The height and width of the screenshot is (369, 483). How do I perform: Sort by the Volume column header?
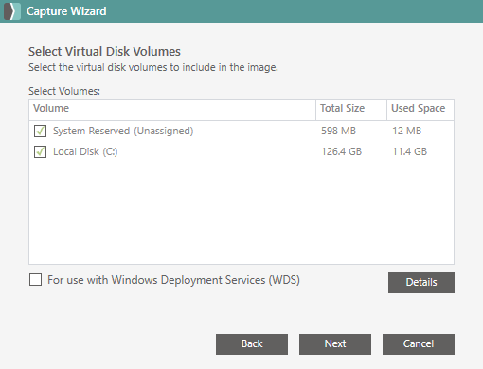click(172, 110)
